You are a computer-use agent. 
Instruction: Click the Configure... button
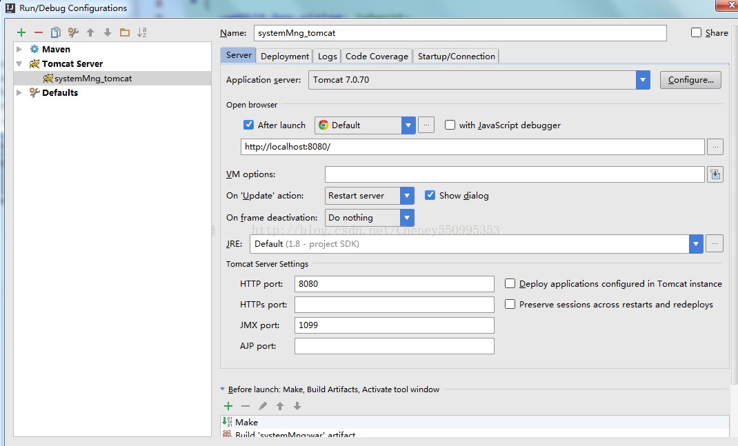click(690, 80)
